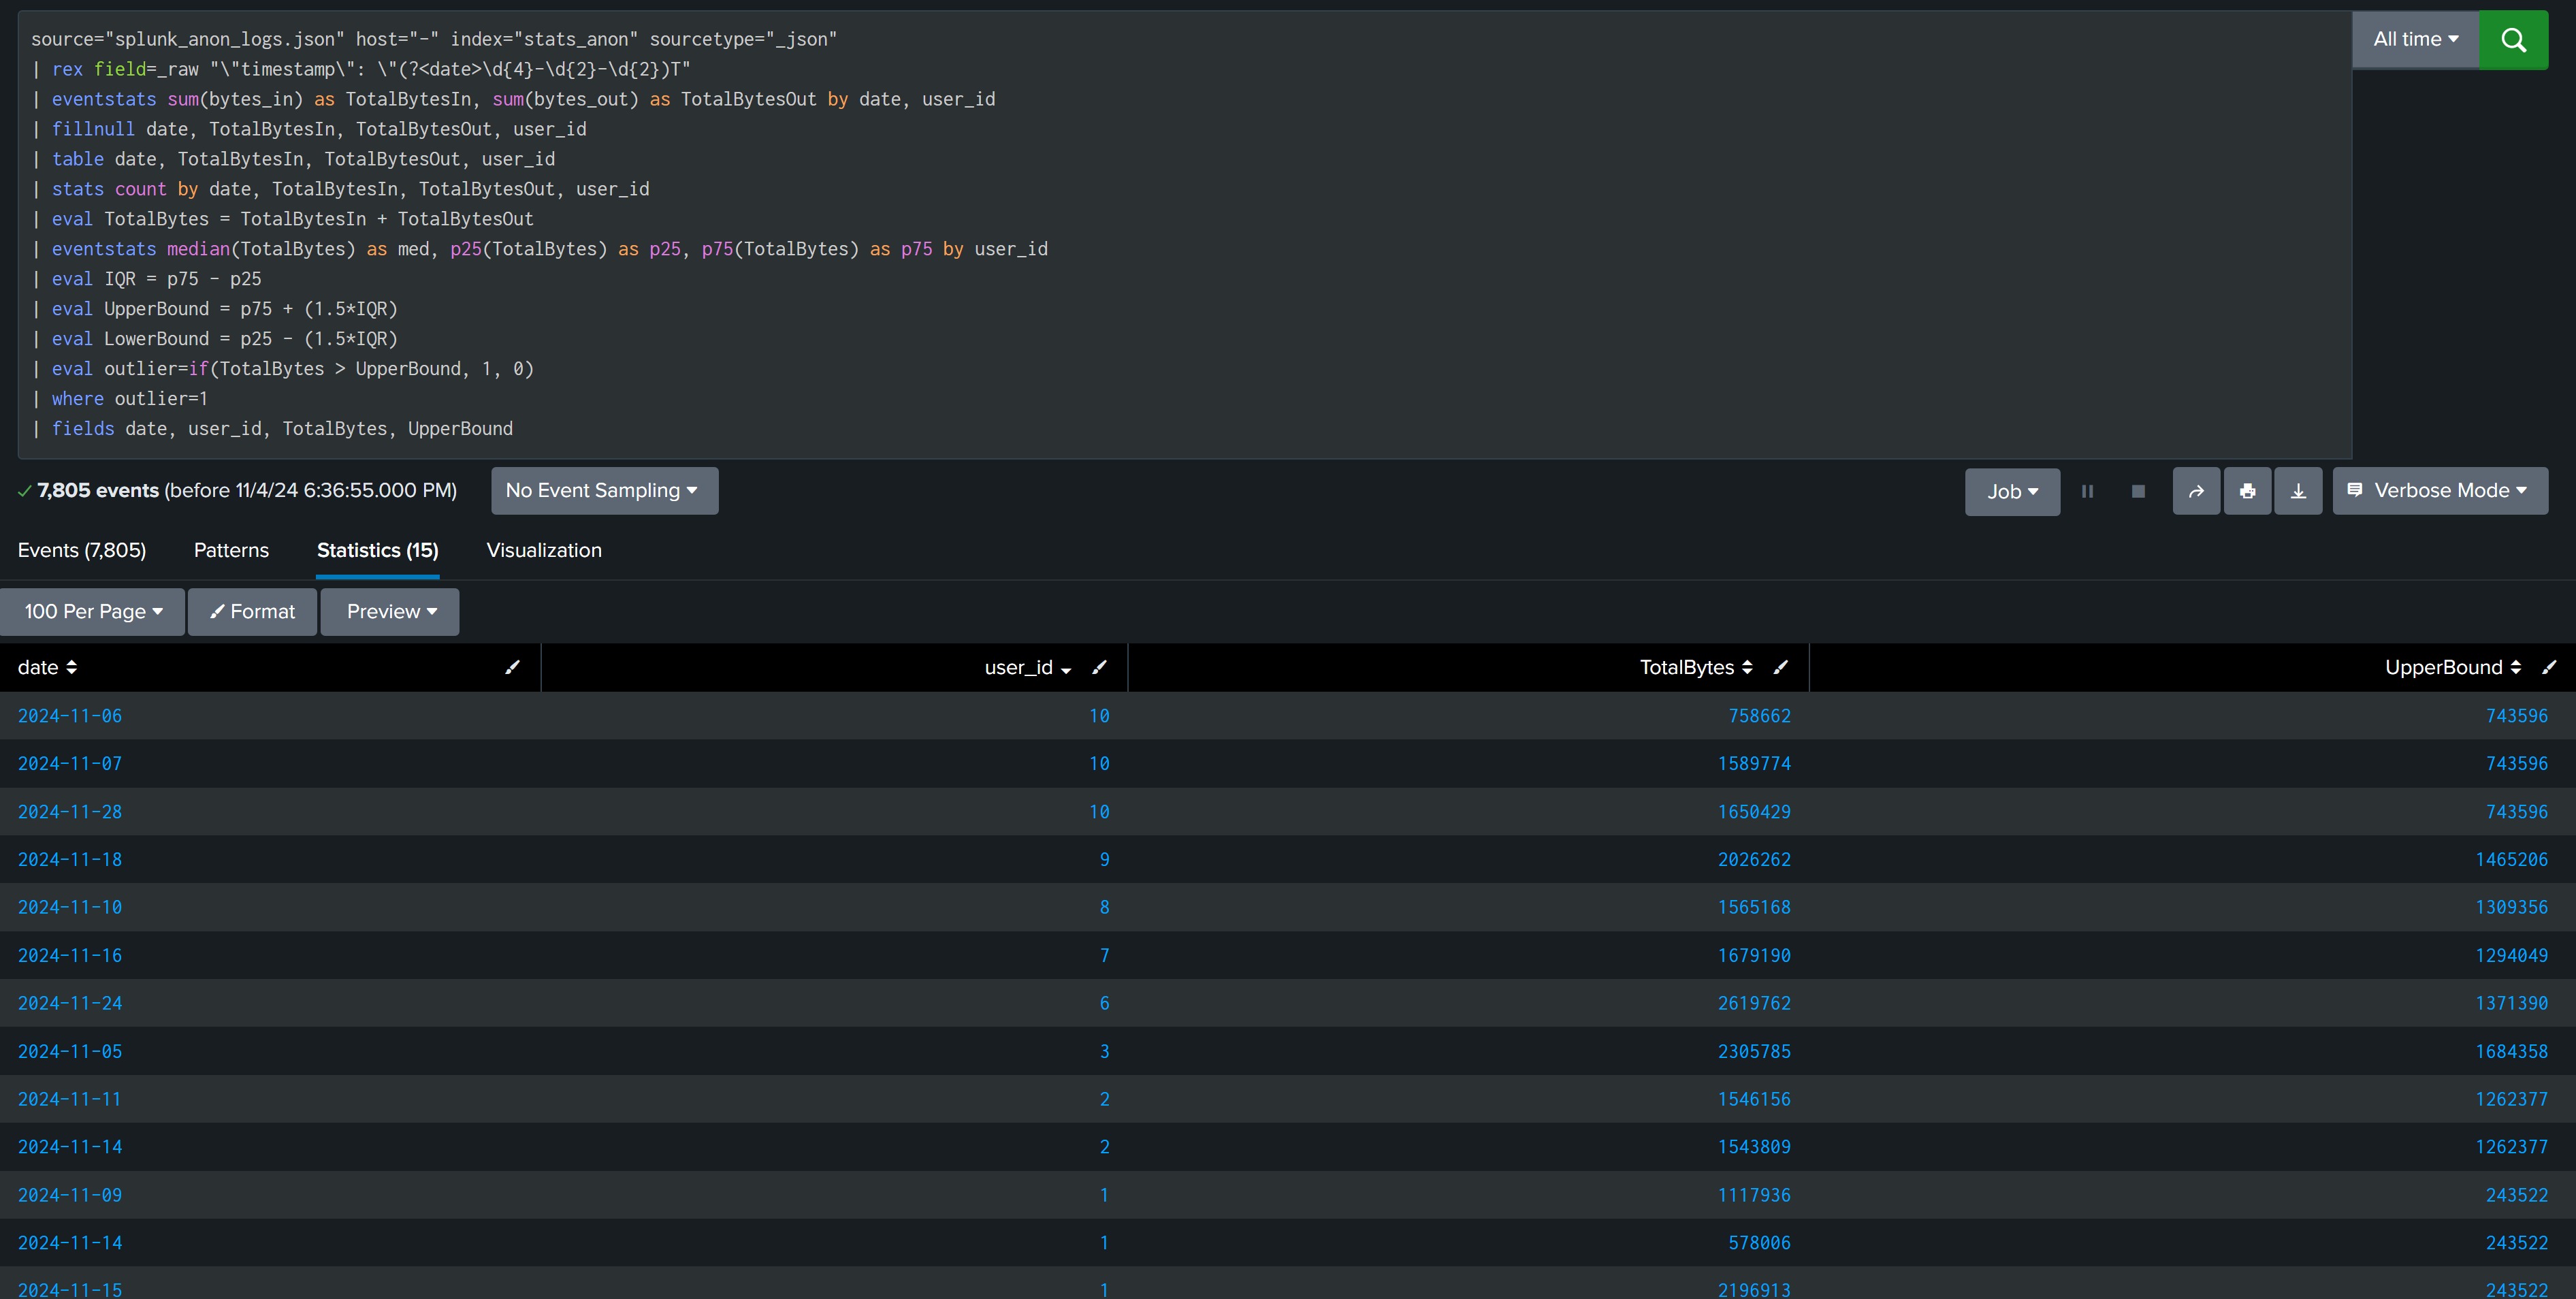Click the export download icon

point(2298,491)
